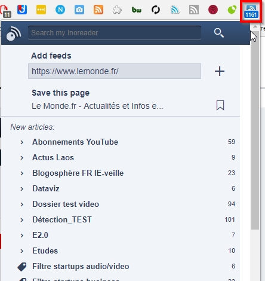The height and width of the screenshot is (281, 265).
Task: Click the magnifier search icon
Action: pos(219,33)
